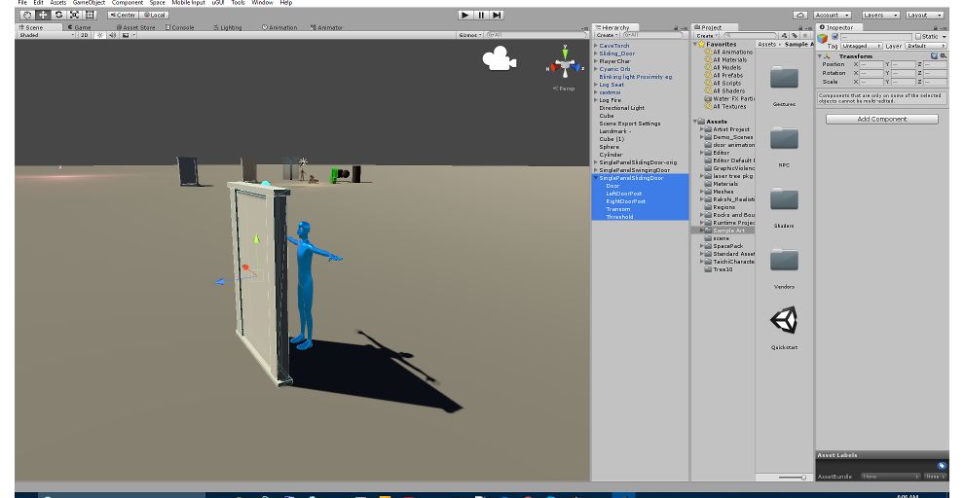Click the Transform help book icon
Screen dimensions: 964x498
point(935,55)
